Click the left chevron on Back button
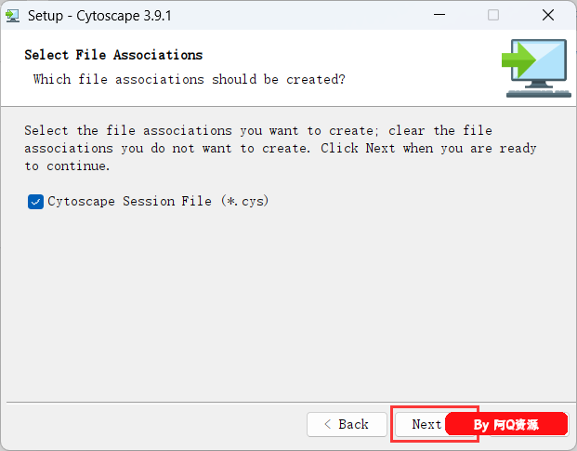Viewport: 577px width, 451px height. [327, 424]
